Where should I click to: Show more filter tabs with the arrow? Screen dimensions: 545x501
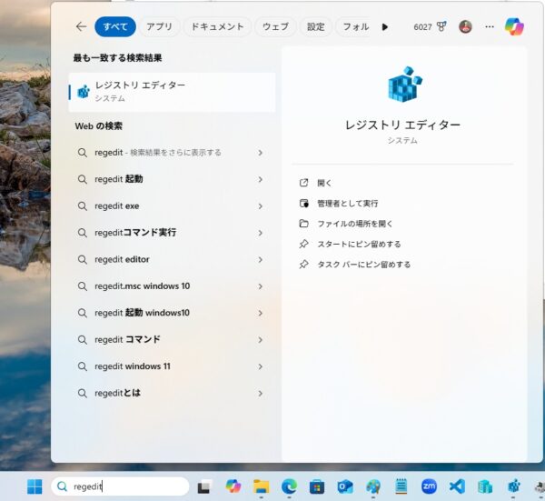[x=385, y=26]
